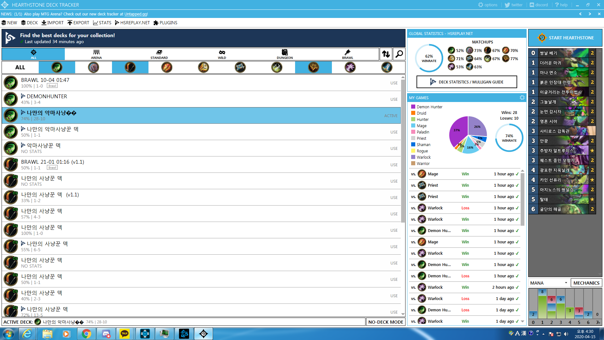The height and width of the screenshot is (340, 604).
Task: Open the IMPORT menu
Action: pos(53,23)
